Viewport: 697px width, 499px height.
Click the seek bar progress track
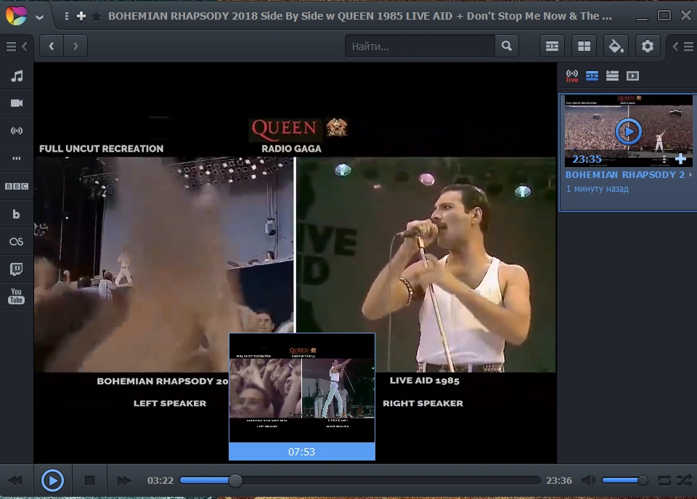360,480
